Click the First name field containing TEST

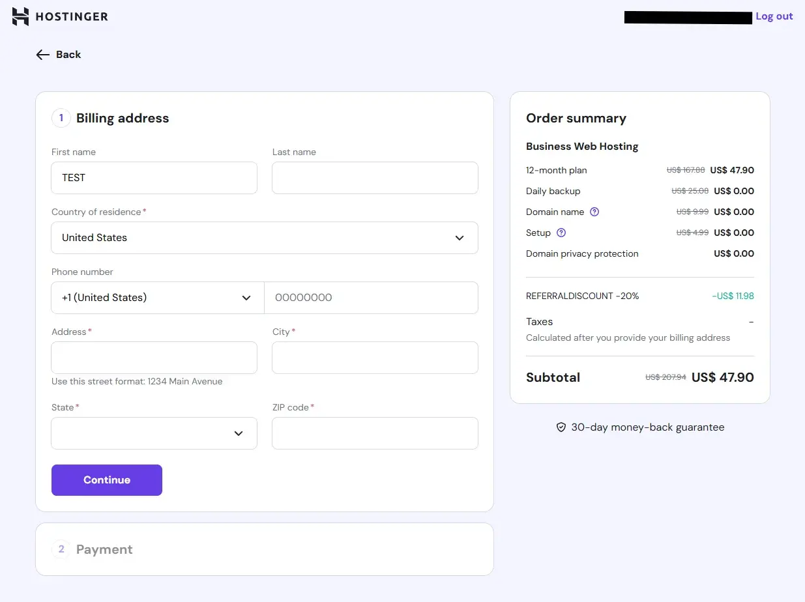(x=154, y=178)
